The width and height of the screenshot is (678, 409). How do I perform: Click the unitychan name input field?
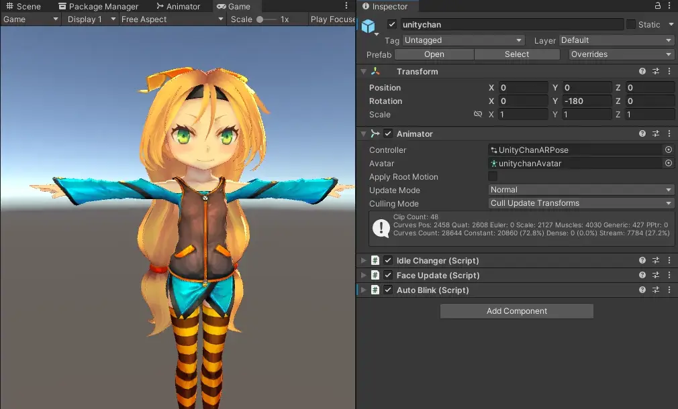(512, 25)
